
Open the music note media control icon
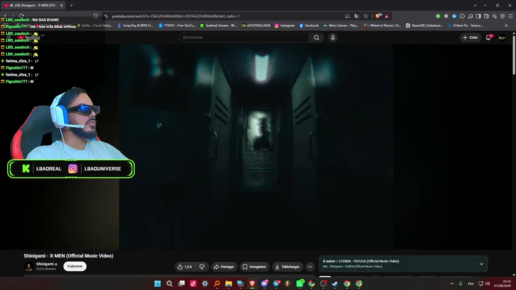(470, 16)
